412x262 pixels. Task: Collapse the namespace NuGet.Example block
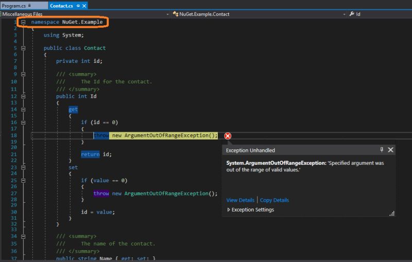tap(23, 22)
